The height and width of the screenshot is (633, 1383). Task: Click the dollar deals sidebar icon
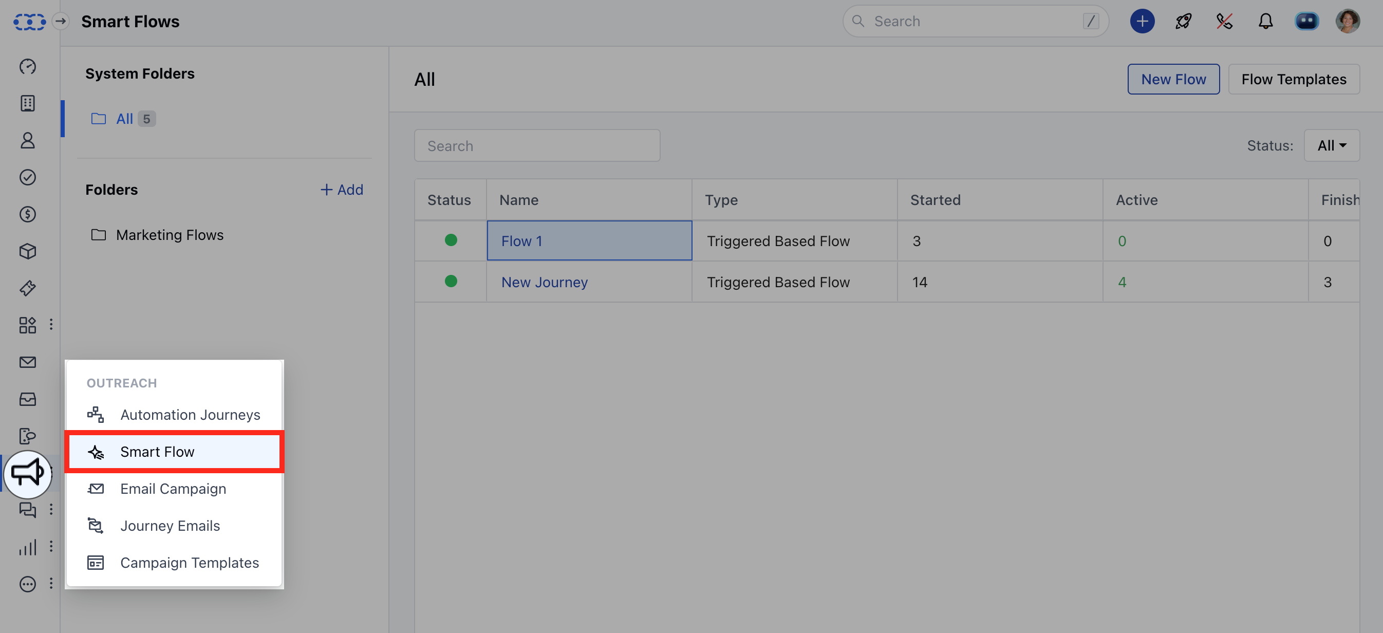pos(28,214)
